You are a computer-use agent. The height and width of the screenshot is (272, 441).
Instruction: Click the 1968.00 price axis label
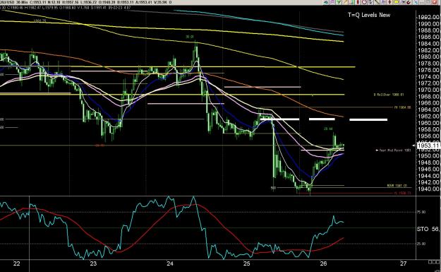tap(429, 97)
